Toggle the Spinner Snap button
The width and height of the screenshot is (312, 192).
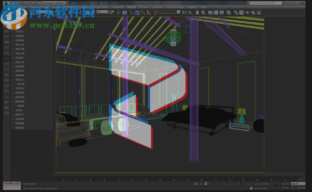coord(149,13)
